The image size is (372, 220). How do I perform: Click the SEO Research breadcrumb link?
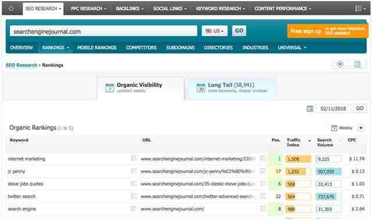point(22,65)
